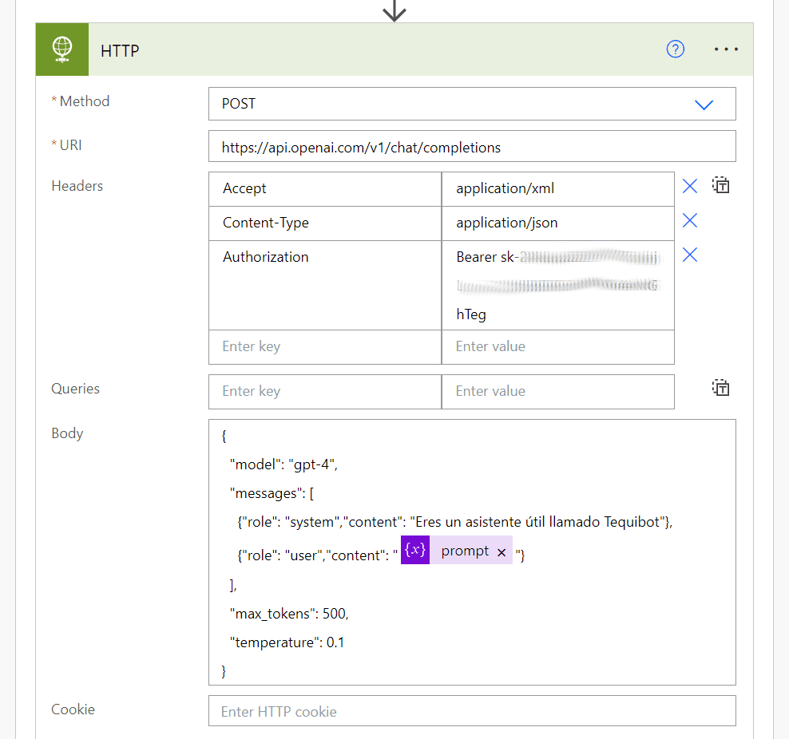This screenshot has height=739, width=789.
Task: Click the Body field label
Action: click(67, 433)
